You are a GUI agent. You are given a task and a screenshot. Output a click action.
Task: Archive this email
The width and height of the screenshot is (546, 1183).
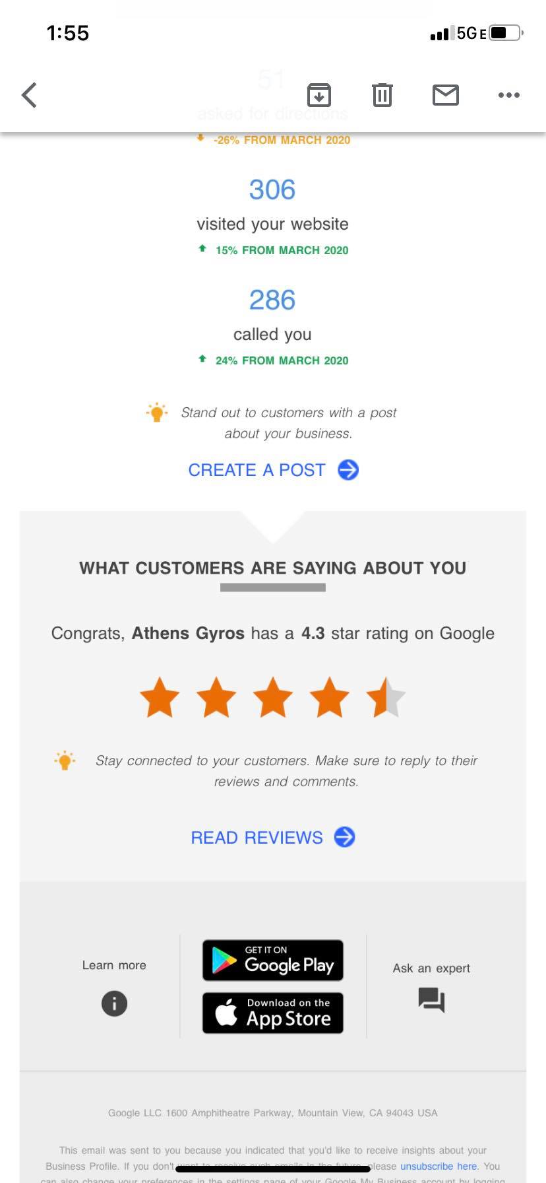[x=319, y=95]
